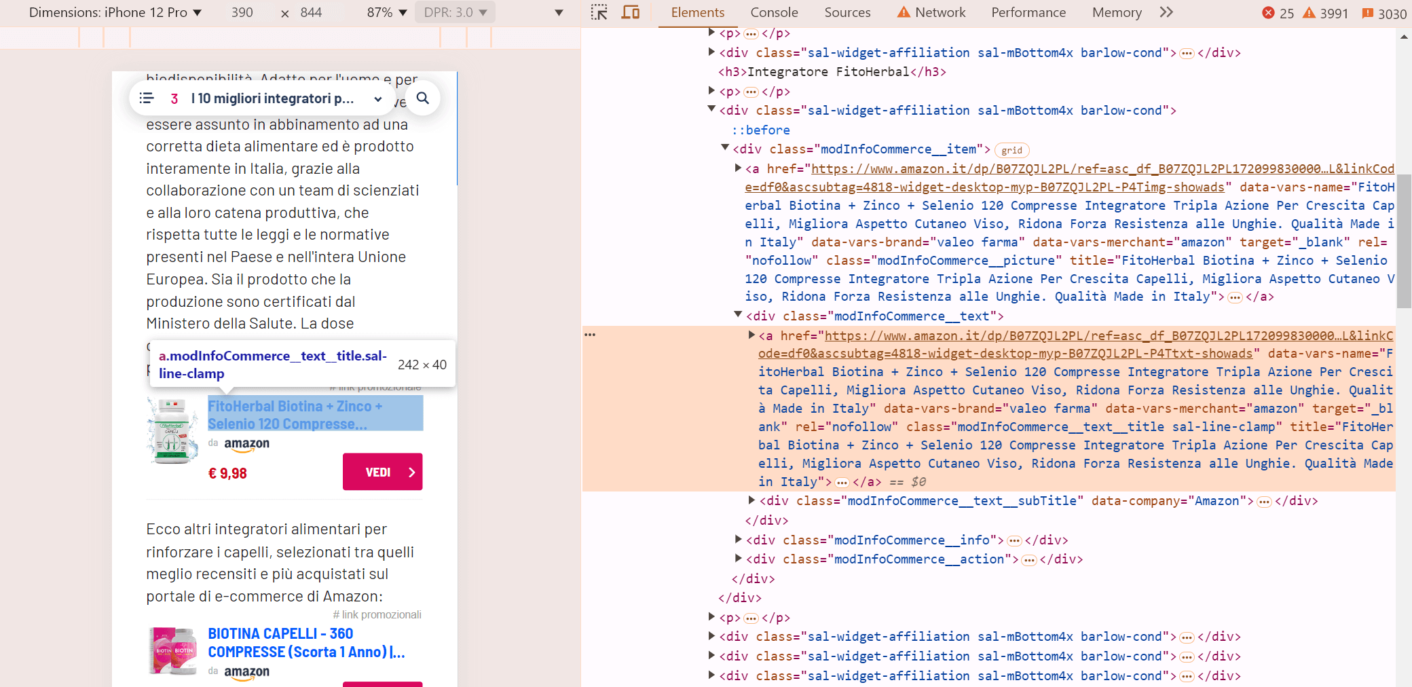The width and height of the screenshot is (1412, 687).
Task: Switch to the Elements tab
Action: [x=697, y=12]
